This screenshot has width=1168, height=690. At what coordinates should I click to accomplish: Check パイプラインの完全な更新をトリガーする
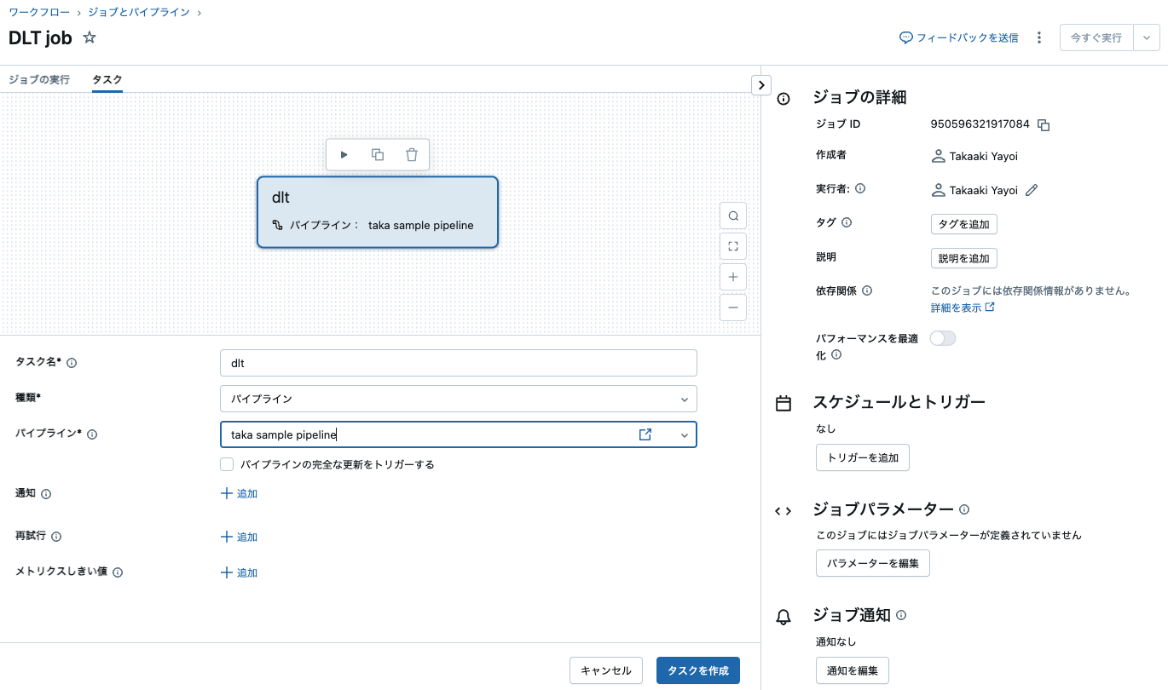(227, 464)
